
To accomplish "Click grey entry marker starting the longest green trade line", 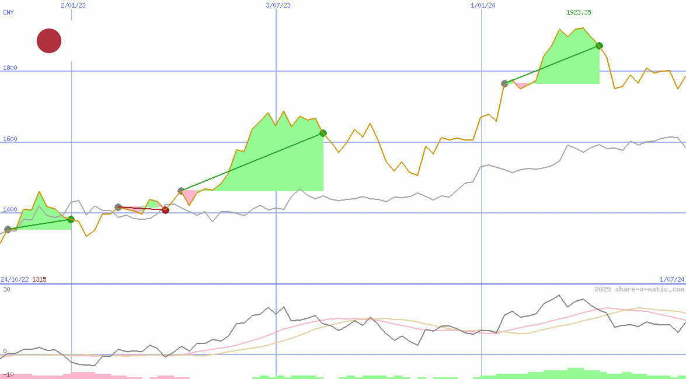I will click(x=181, y=191).
